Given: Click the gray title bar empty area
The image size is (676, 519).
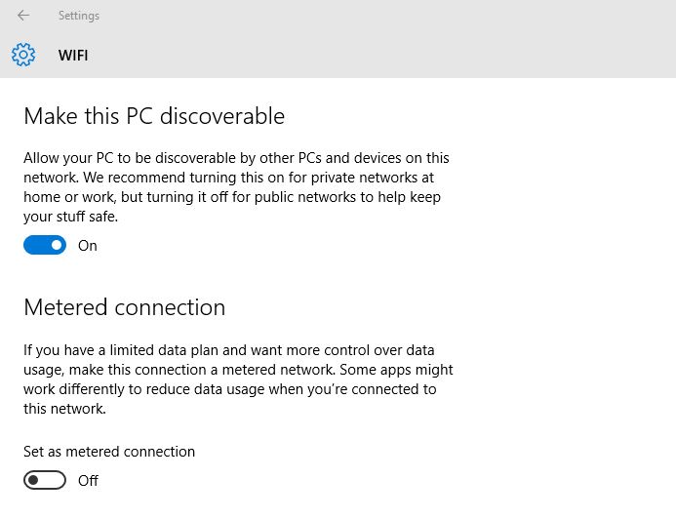Looking at the screenshot, I should pyautogui.click(x=390, y=16).
